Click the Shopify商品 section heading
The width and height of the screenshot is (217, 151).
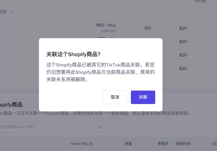[11, 105]
